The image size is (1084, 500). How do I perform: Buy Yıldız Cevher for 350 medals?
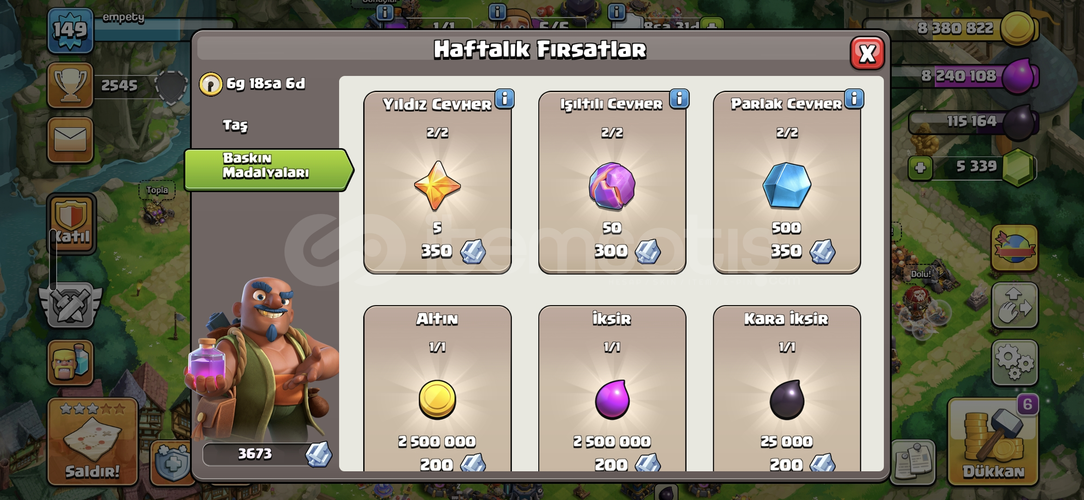pos(437,182)
